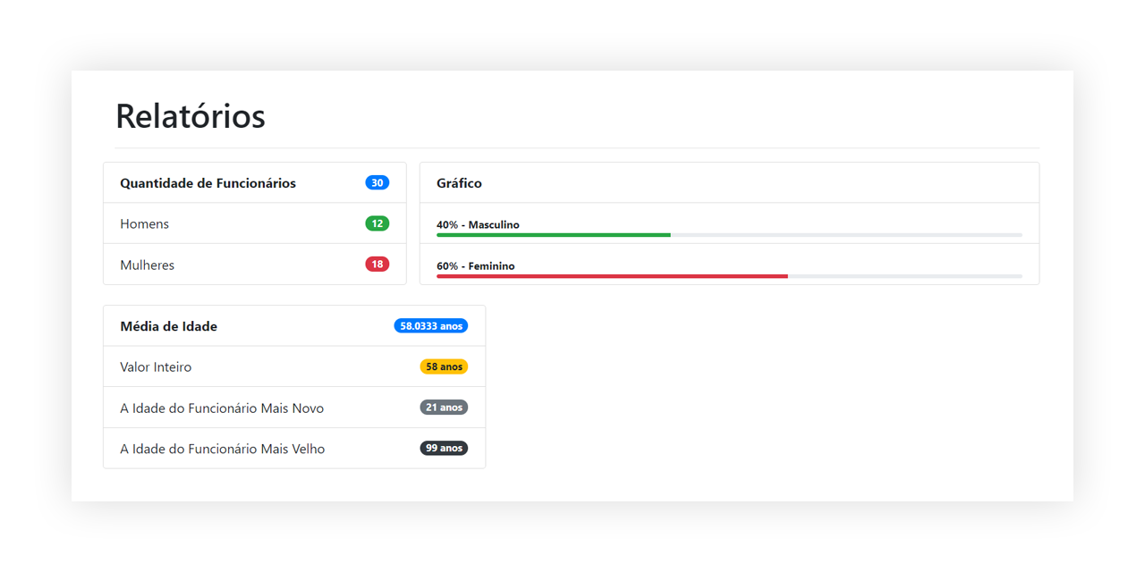Click the A Idade do Funcionário Mais Novo row
This screenshot has height=572, width=1145.
[222, 407]
